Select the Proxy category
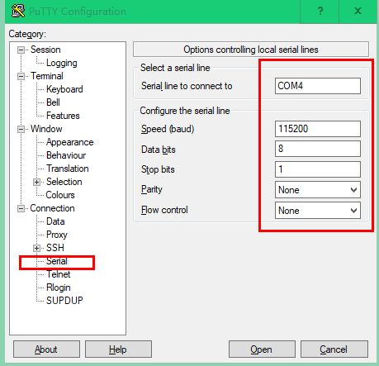Image resolution: width=379 pixels, height=366 pixels. point(57,235)
